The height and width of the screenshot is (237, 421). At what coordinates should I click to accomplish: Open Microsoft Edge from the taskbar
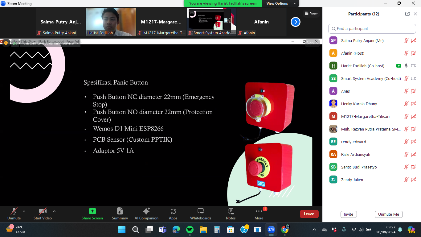[x=176, y=230]
